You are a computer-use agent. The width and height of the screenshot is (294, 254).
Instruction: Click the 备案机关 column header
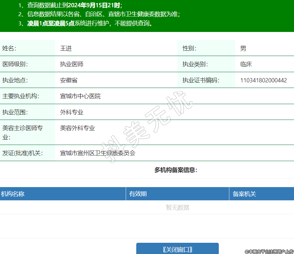coord(244,194)
